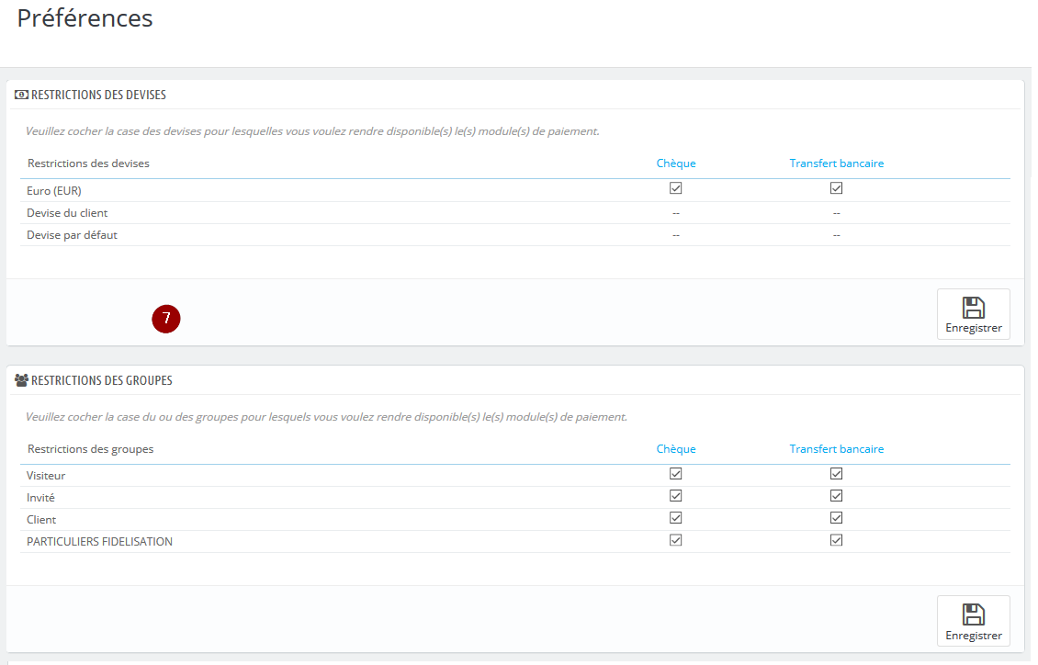
Task: Click money icon beside Restrictions des devises title
Action: [21, 95]
